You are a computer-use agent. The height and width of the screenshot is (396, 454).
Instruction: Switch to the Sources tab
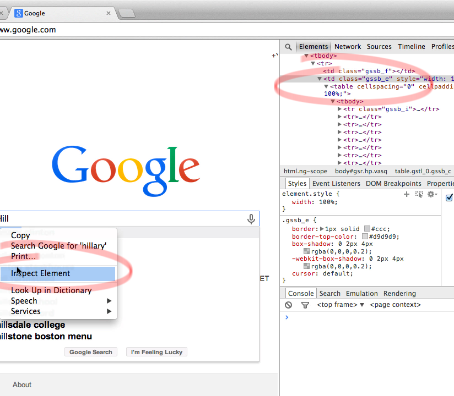click(379, 47)
